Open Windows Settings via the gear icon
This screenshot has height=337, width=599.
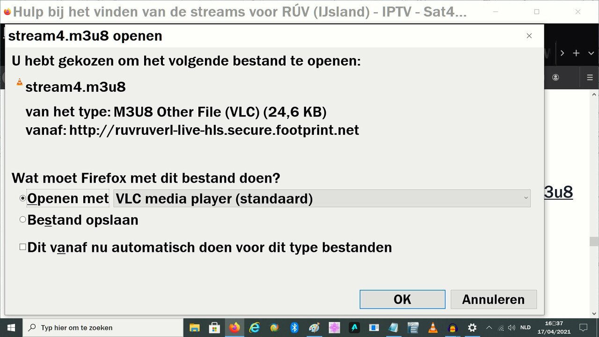pos(472,328)
